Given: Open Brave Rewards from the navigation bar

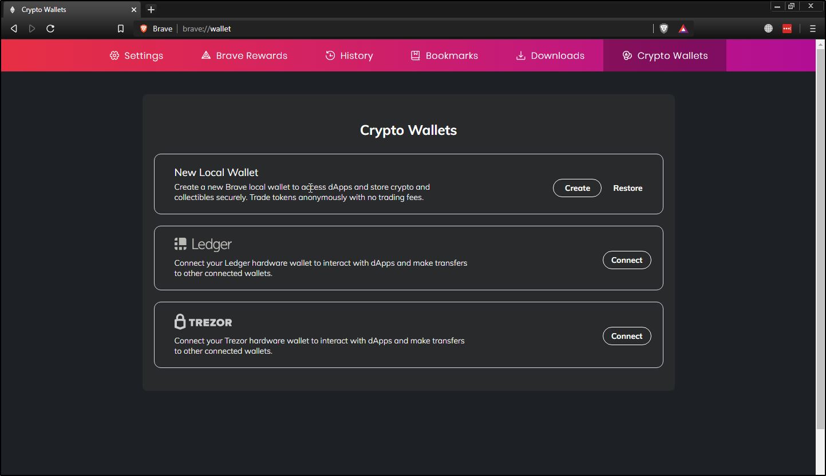Looking at the screenshot, I should pyautogui.click(x=243, y=55).
